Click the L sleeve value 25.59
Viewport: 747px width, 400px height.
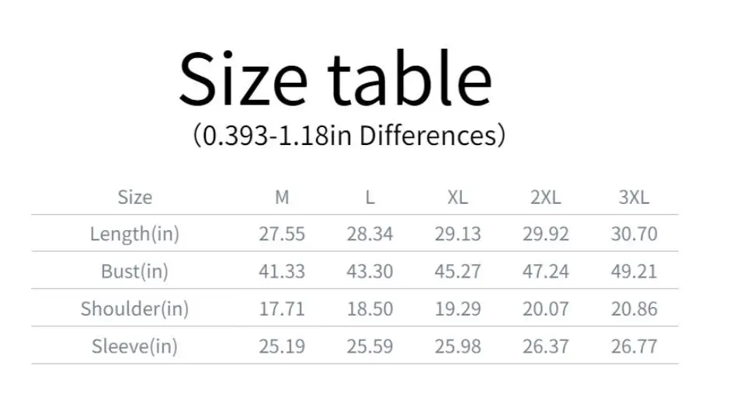point(370,346)
